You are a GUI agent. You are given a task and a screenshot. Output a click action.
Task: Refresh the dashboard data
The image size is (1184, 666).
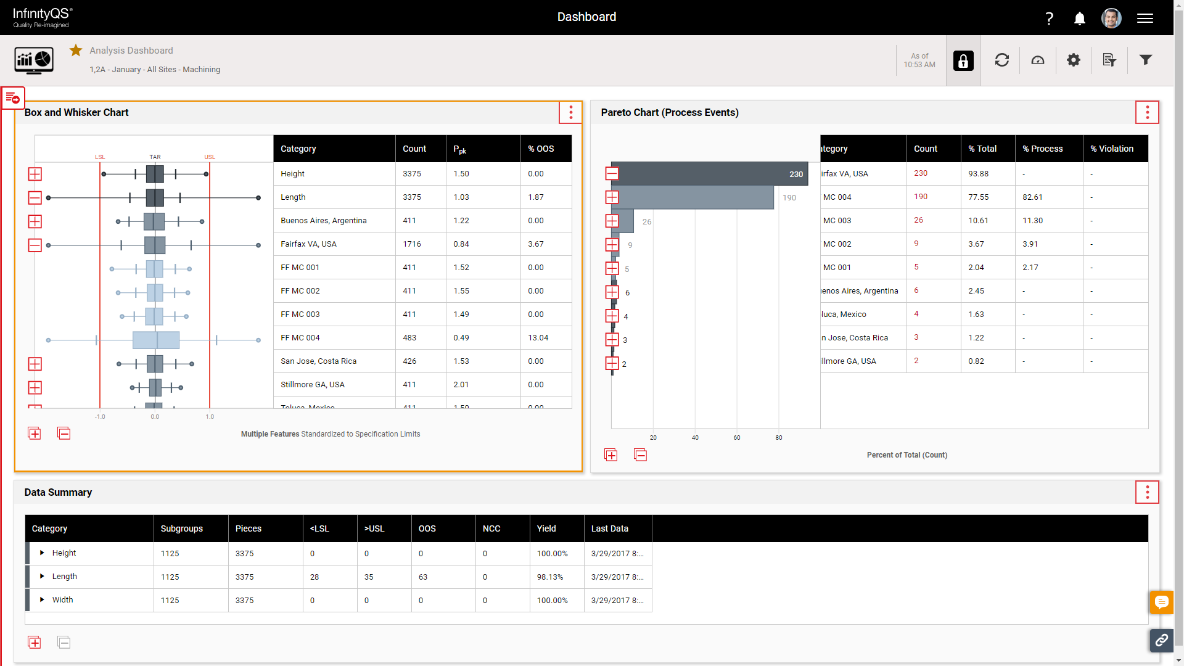click(1001, 60)
